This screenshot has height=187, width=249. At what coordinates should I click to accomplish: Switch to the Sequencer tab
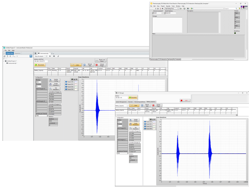(x=17, y=53)
